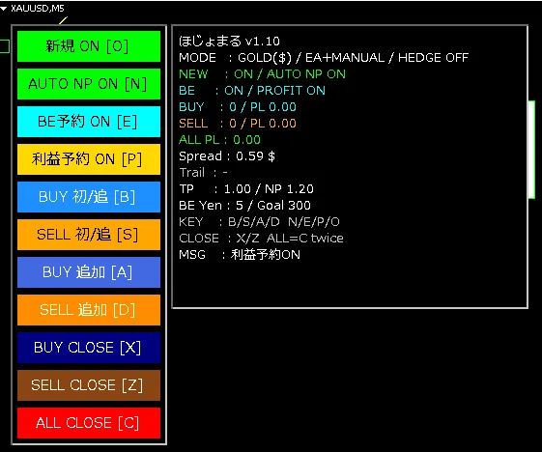Click the Spread : 0.59 $ value
This screenshot has width=542, height=452.
[227, 156]
